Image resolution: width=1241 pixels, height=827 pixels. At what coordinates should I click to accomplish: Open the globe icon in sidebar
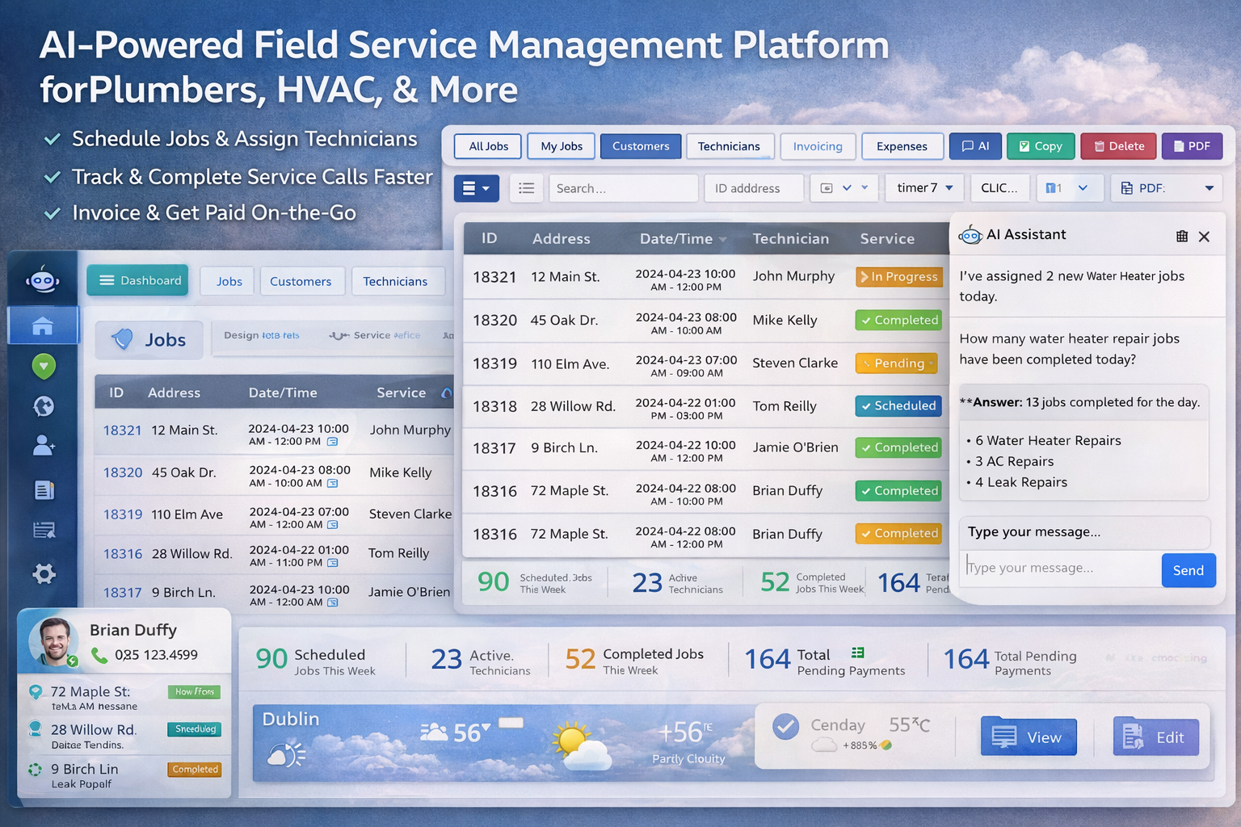point(44,406)
